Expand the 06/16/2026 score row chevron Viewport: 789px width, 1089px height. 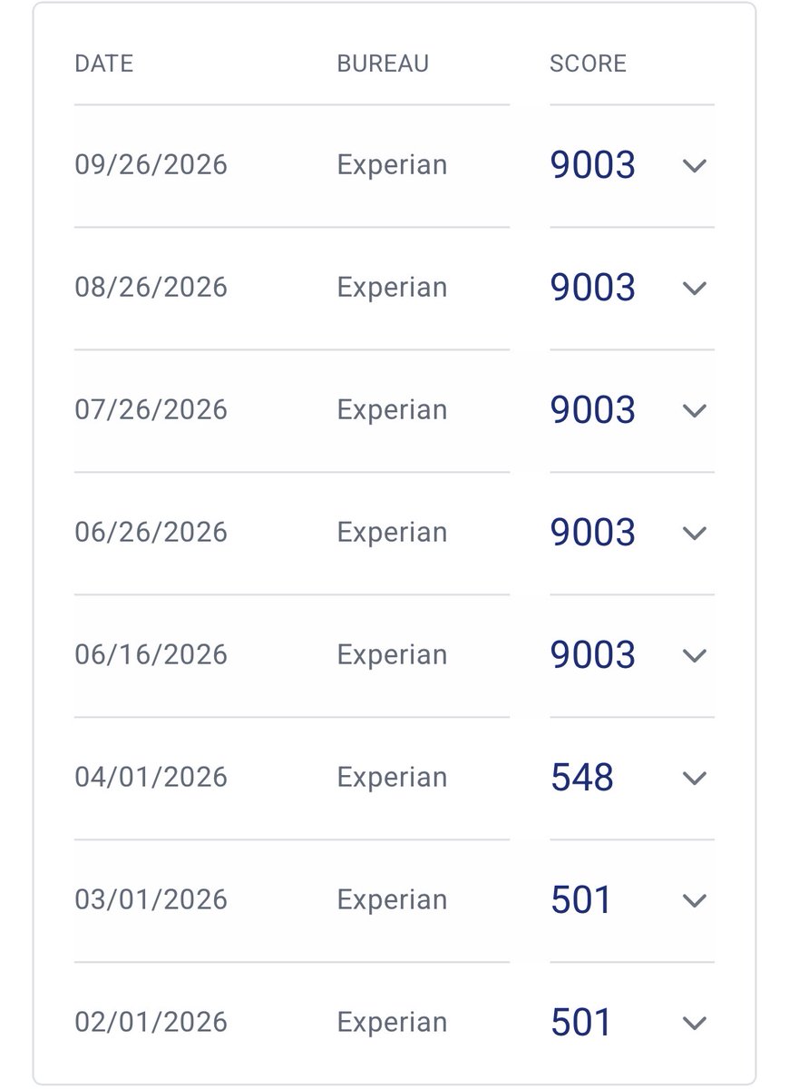[694, 656]
